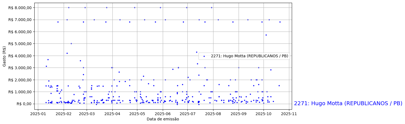This screenshot has width=405, height=124.
Task: Click the R$ 3.000,00 y-axis tick label
Action: (20, 68)
